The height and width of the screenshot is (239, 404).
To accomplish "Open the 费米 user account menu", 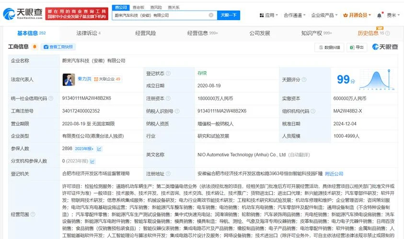I will 393,15.
